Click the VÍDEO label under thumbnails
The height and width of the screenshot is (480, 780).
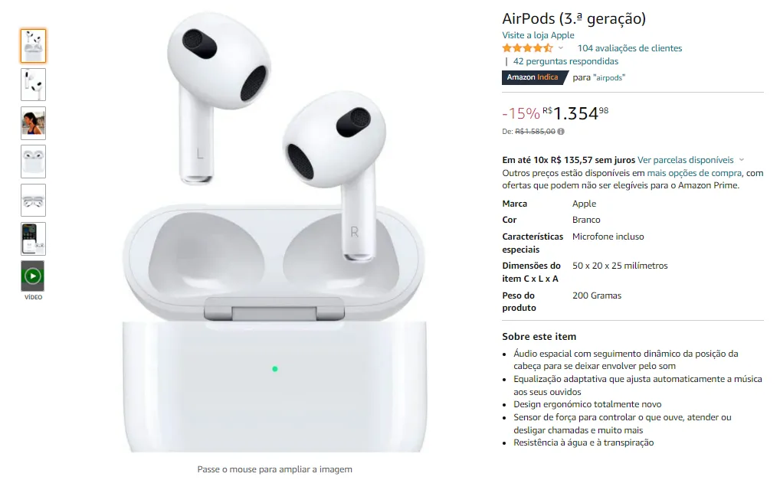tap(33, 297)
